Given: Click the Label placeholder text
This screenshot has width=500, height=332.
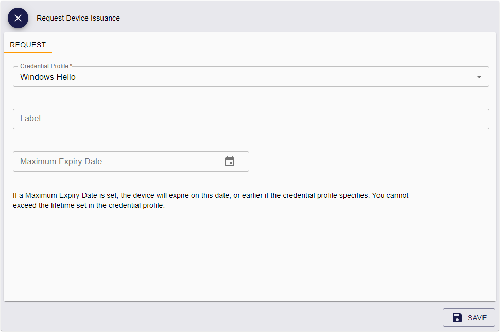Looking at the screenshot, I should (30, 118).
